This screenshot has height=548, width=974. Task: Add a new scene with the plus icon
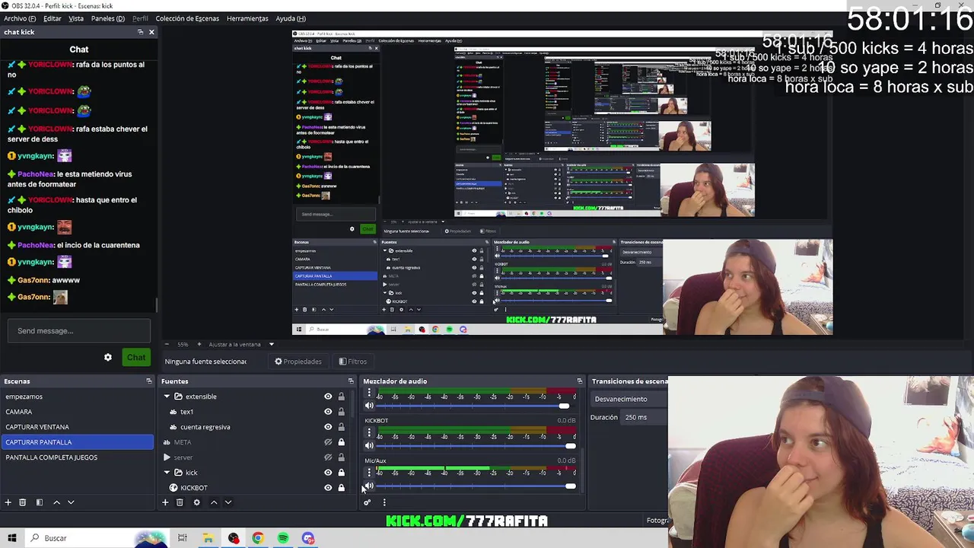(x=8, y=502)
